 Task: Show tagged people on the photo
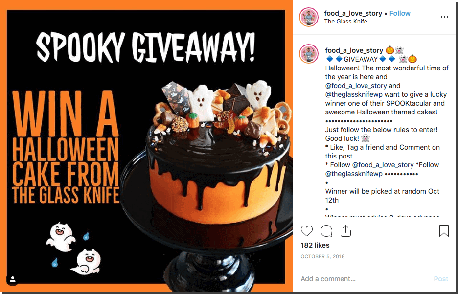(x=13, y=279)
